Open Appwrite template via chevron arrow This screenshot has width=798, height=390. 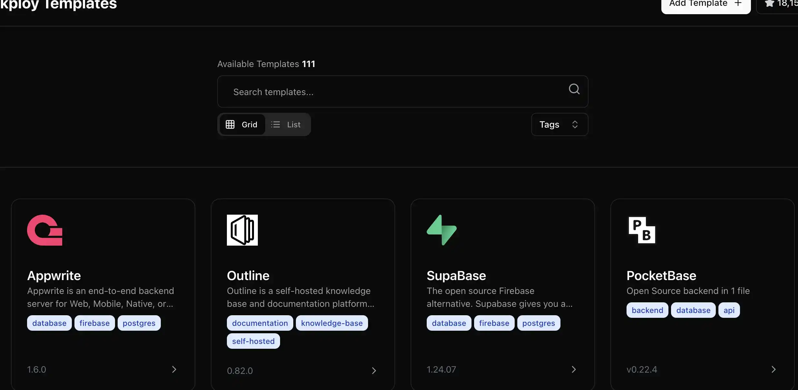[x=174, y=369]
